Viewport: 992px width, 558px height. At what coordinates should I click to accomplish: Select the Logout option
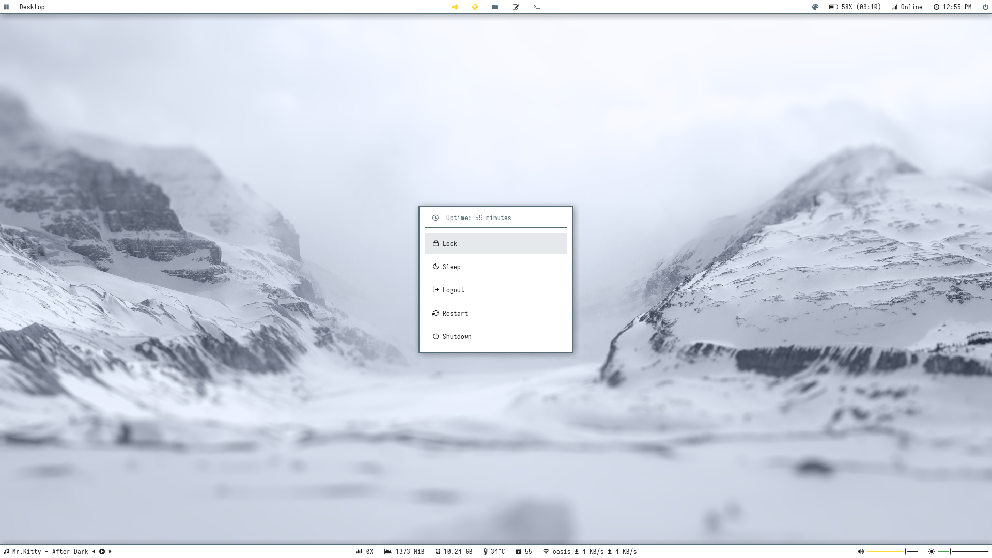point(495,290)
